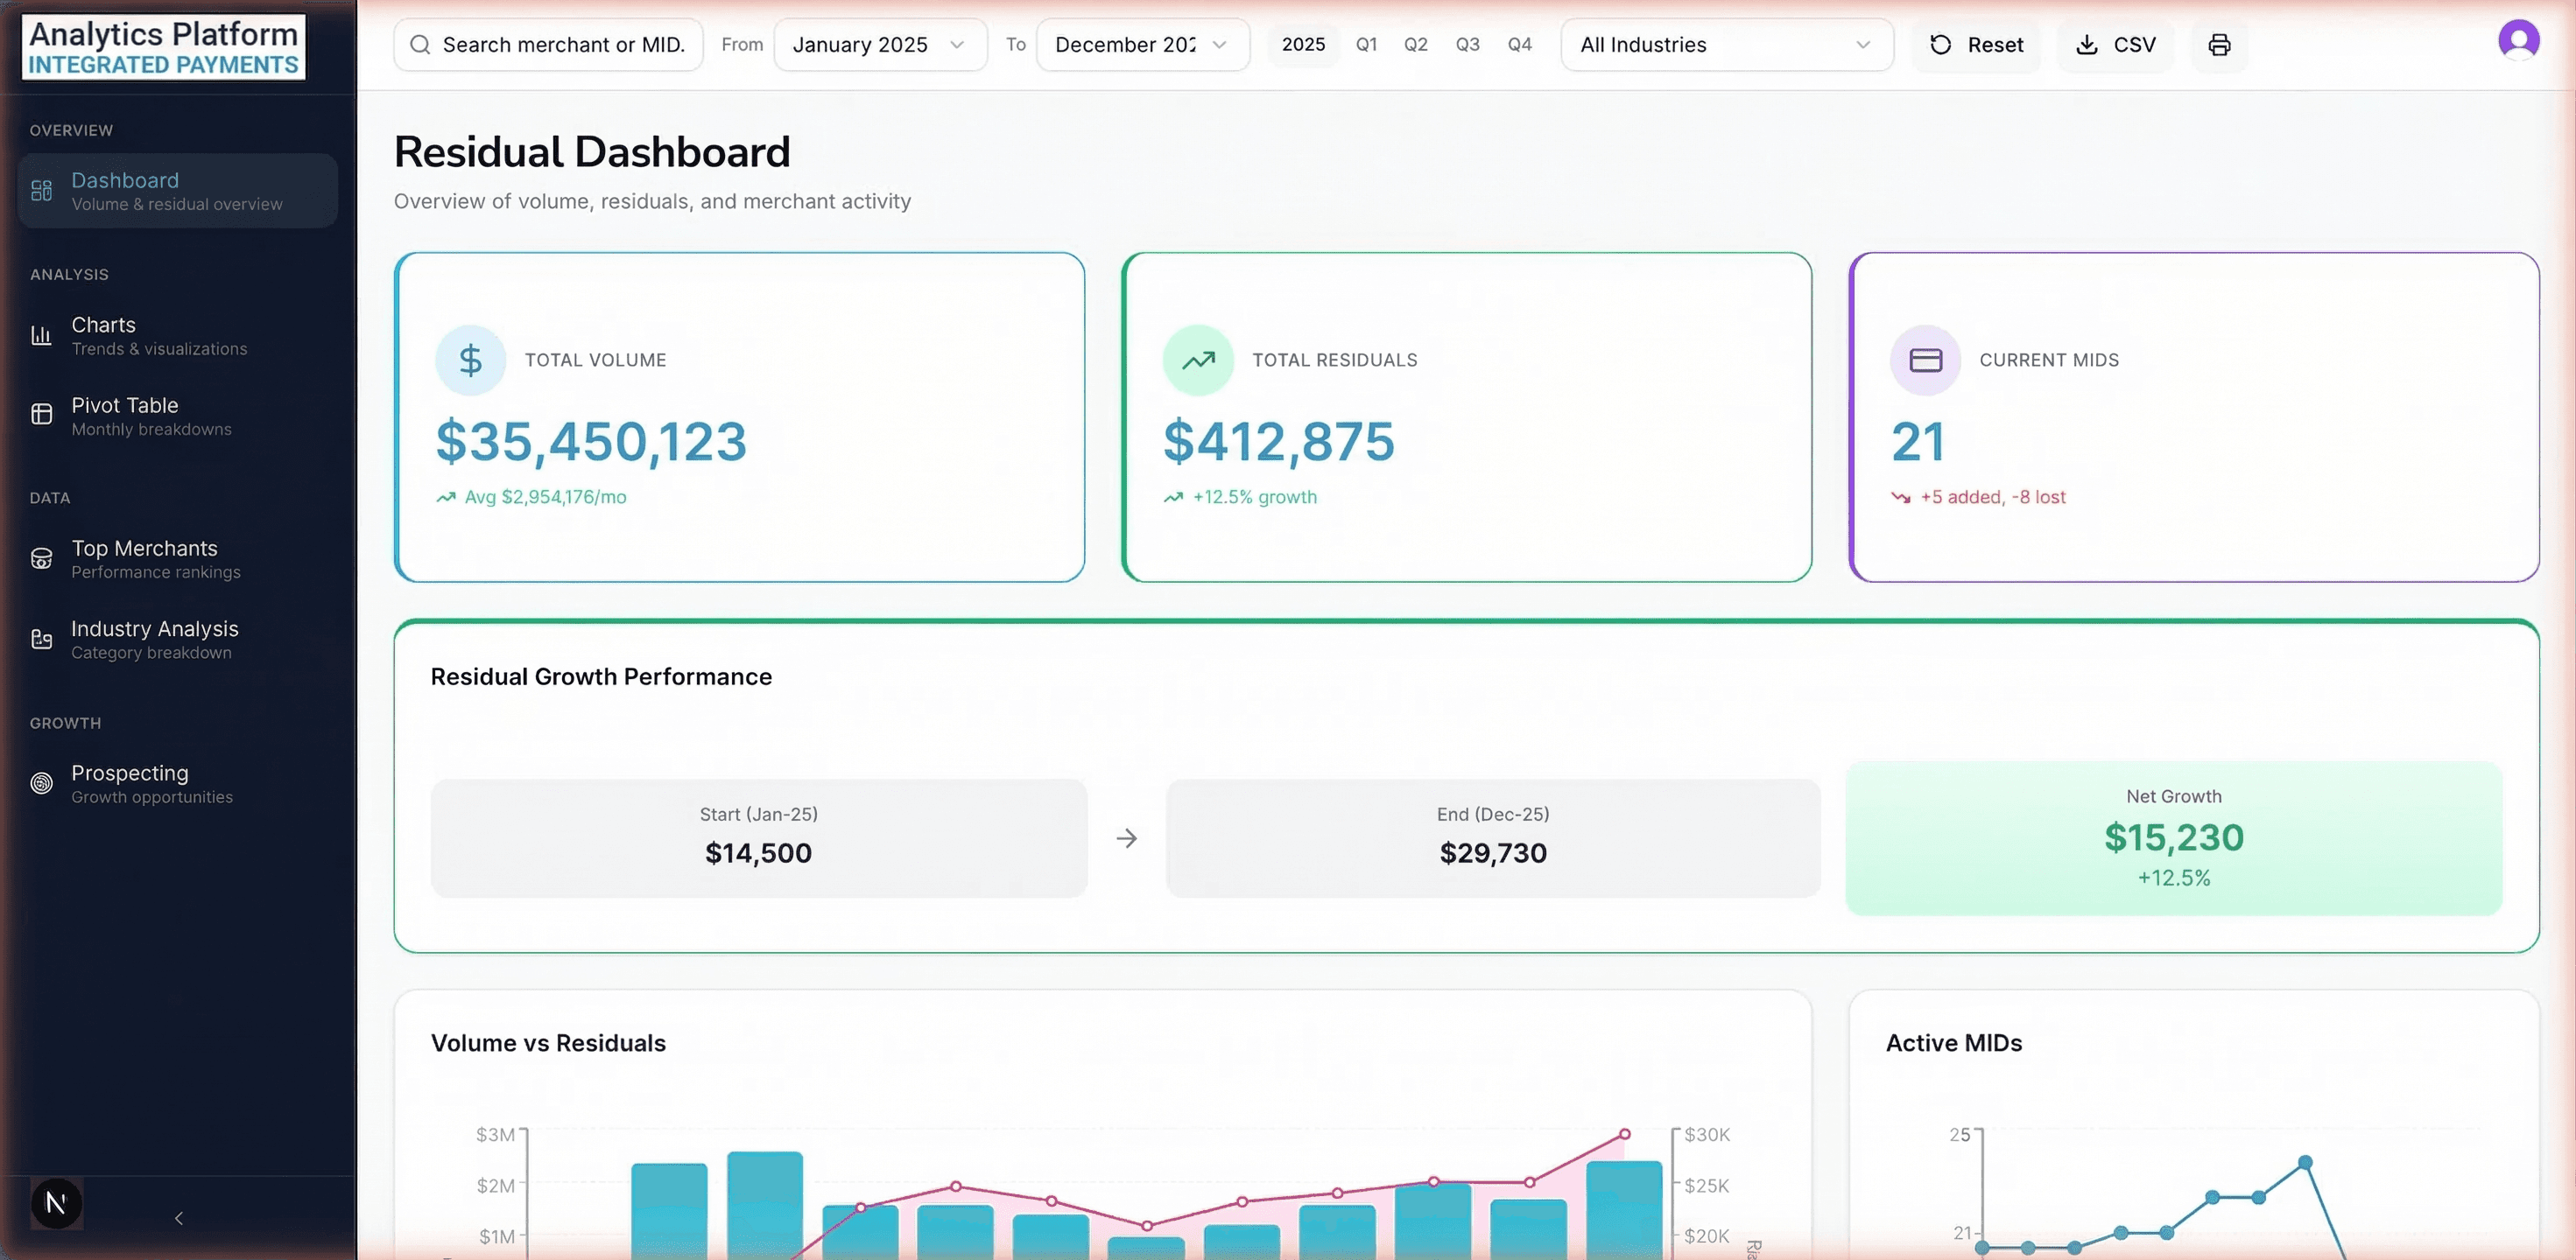Click the Prospecting target icon
The image size is (2576, 1260).
pos(41,783)
